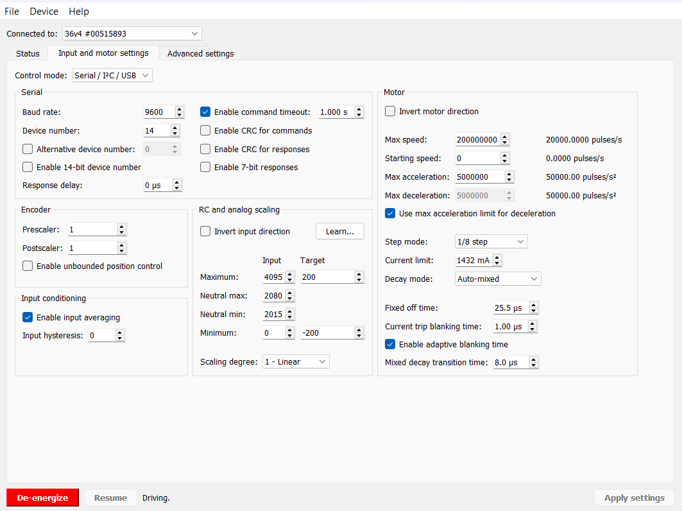Screen dimensions: 682x511
Task: Click the De-energize button
Action: [x=42, y=498]
